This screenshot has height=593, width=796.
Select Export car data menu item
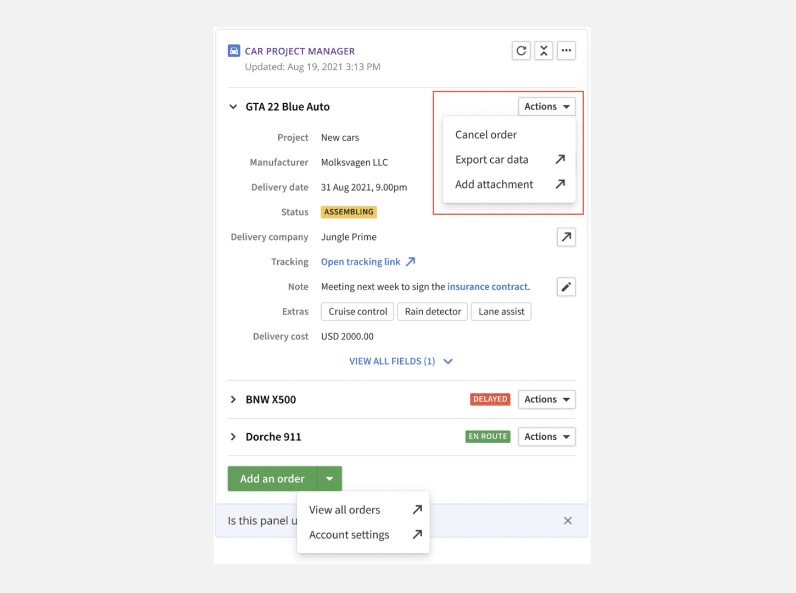(x=509, y=159)
